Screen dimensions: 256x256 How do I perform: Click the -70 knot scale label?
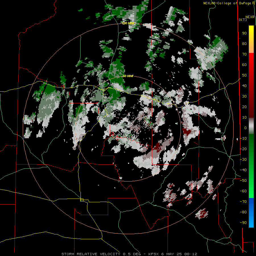(x=243, y=201)
